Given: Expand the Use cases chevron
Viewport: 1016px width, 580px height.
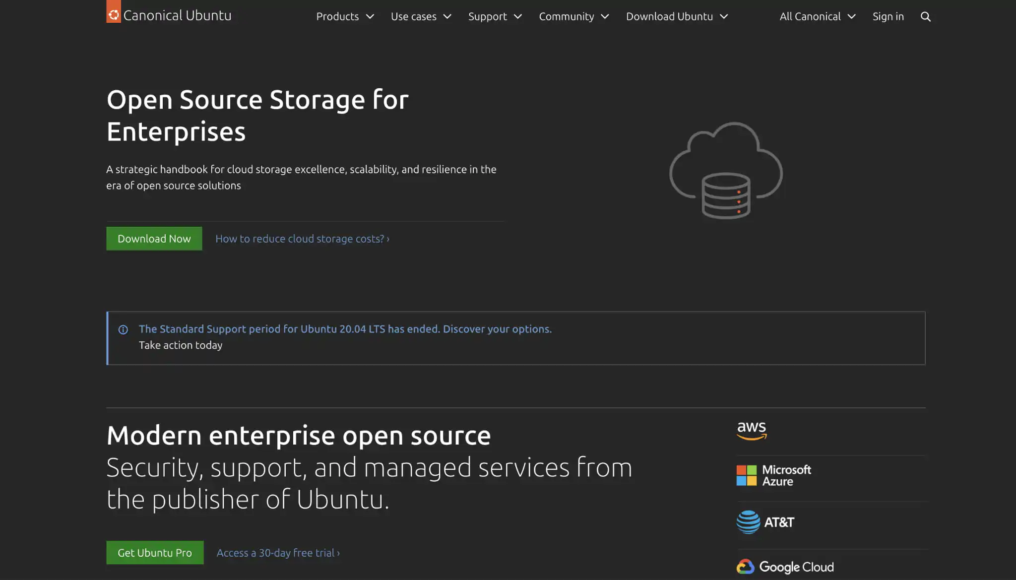Looking at the screenshot, I should click(x=447, y=17).
